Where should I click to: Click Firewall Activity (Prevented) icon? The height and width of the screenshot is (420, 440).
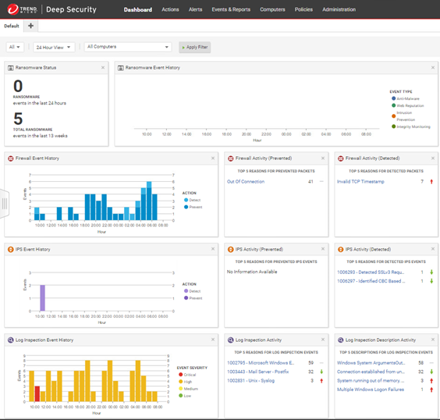click(x=231, y=158)
